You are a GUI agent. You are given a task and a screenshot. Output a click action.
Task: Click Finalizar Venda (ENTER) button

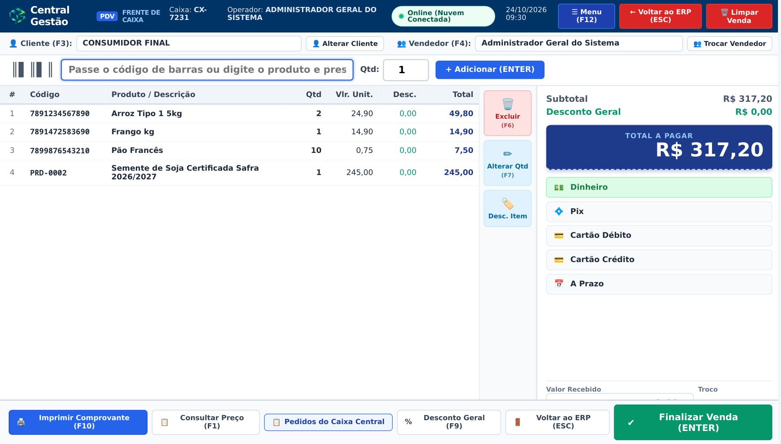[x=693, y=422]
